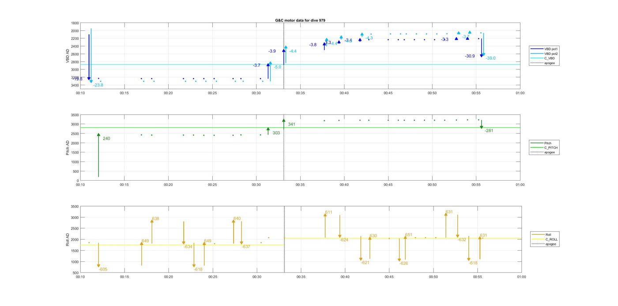Click the '3400' tick on the VBD axis
618x306 pixels.
75,85
